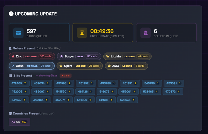Screen dimensions: 208x134
Task: Filter BINs by seller Zinc
Action: tap(32, 56)
